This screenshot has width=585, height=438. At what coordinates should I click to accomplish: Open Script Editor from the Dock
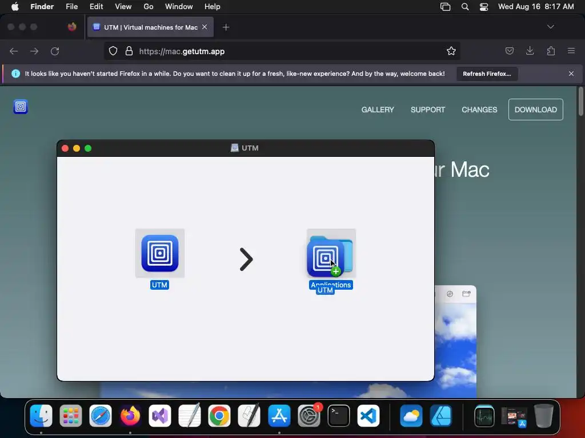pos(249,415)
